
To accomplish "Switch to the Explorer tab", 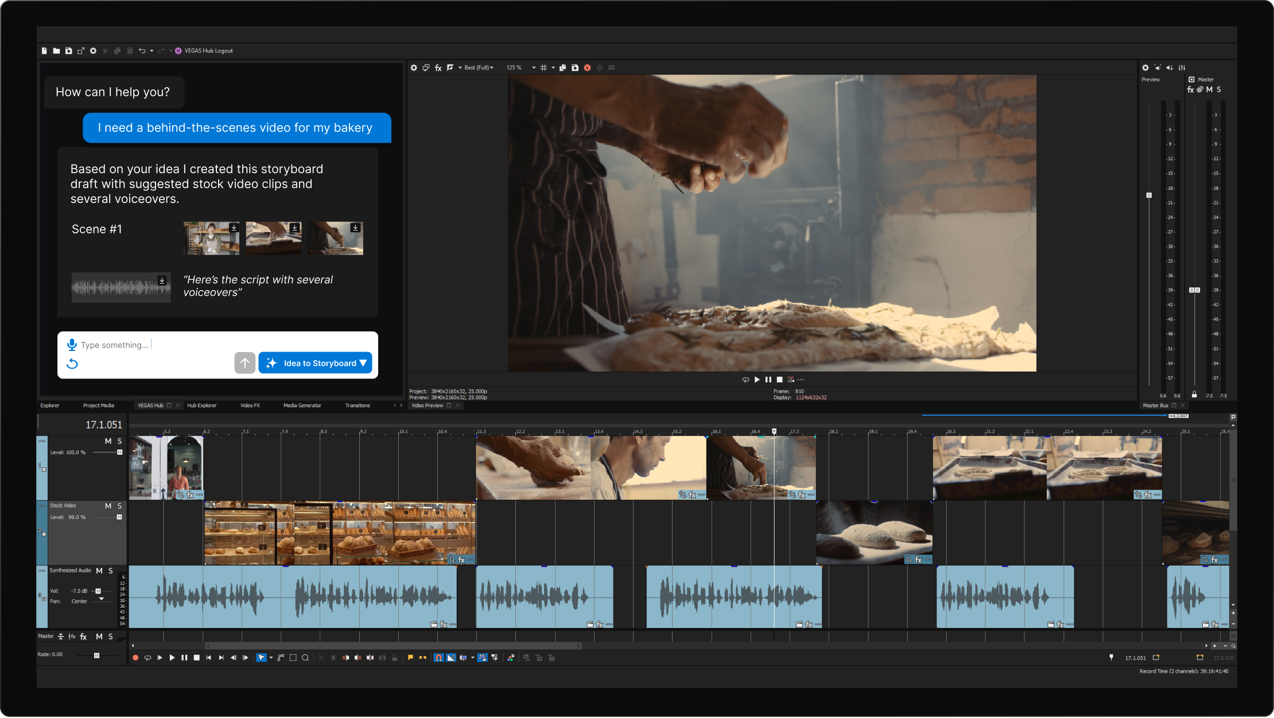I will click(x=50, y=405).
